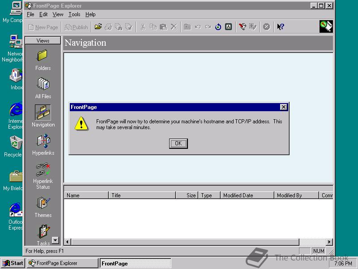Image resolution: width=358 pixels, height=269 pixels.
Task: Click the Modified By column header
Action: [296, 195]
